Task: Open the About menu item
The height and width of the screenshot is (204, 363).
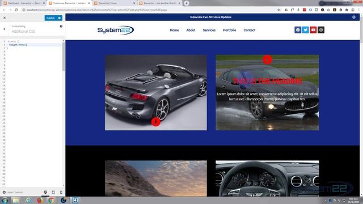Action: 191,30
